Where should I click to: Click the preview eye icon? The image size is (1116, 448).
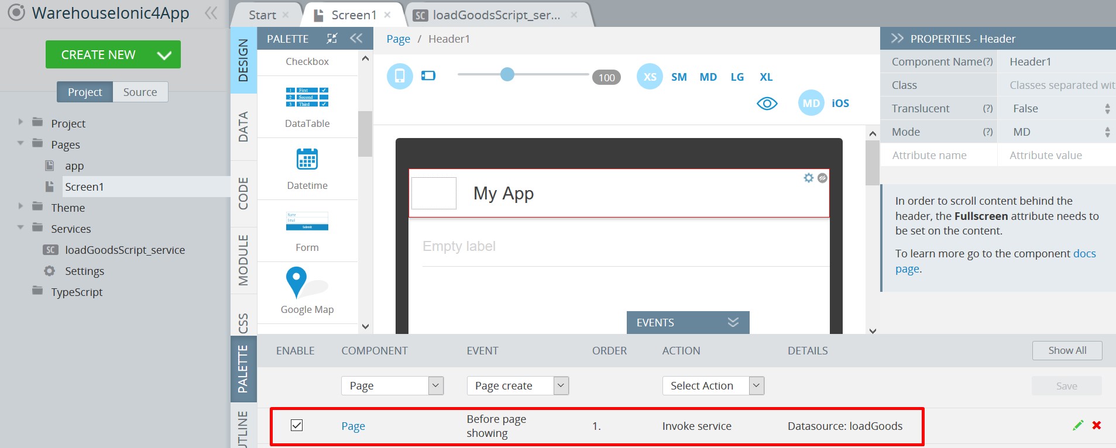coord(767,104)
